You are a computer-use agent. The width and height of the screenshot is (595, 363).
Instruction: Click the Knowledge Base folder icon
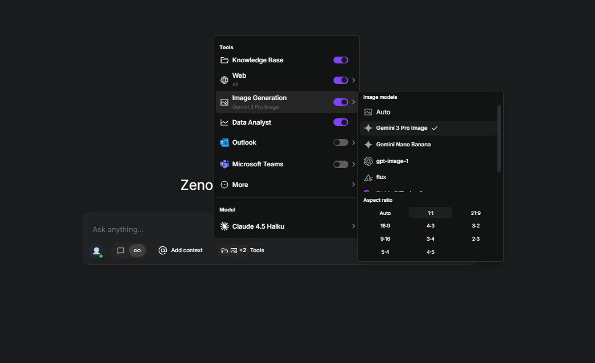[x=224, y=60]
